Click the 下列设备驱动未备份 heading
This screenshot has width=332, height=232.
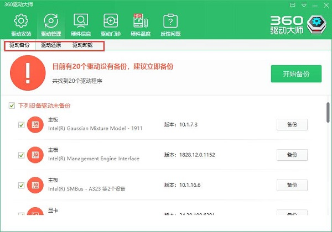[44, 106]
